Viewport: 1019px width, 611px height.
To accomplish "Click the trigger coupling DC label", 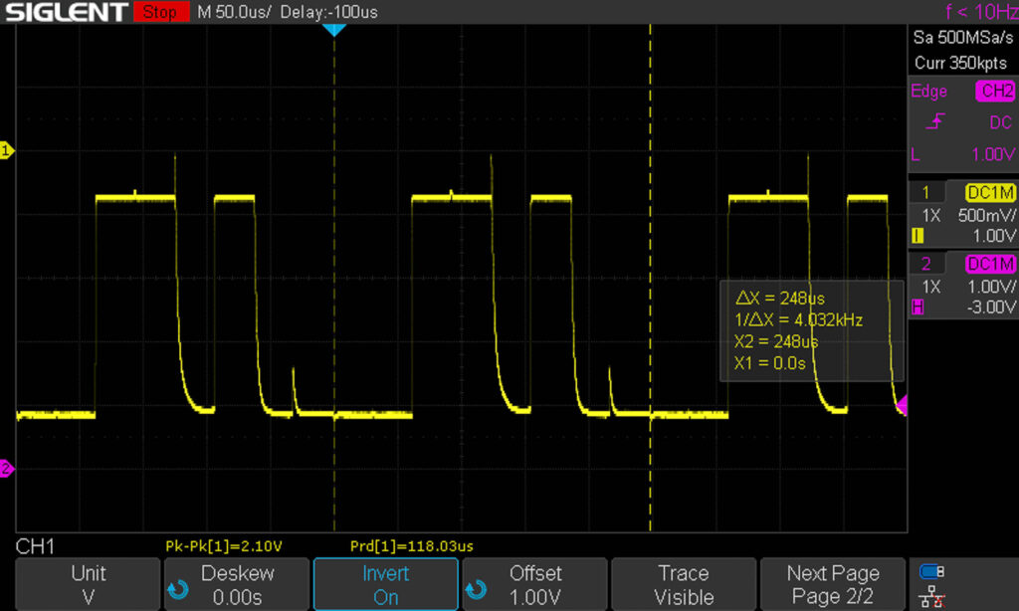I will [x=1001, y=122].
